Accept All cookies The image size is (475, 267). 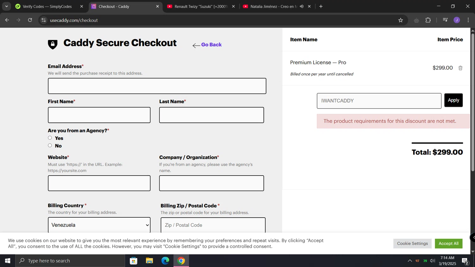448,243
